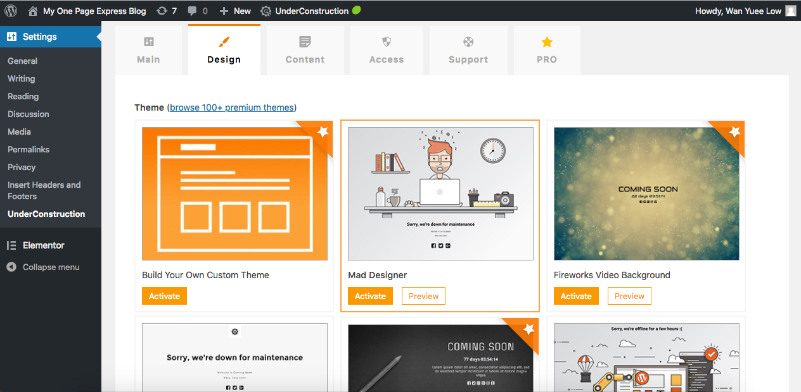Open the Main tab
The image size is (801, 392).
pos(148,50)
